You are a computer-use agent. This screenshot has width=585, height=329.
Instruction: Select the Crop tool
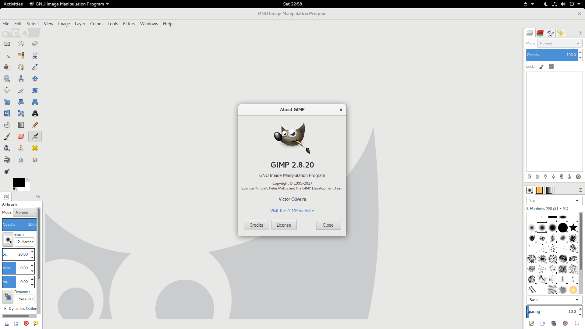tap(21, 90)
